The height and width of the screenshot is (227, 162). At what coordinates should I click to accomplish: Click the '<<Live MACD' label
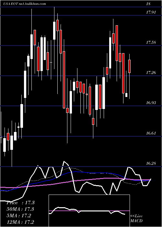(136, 218)
